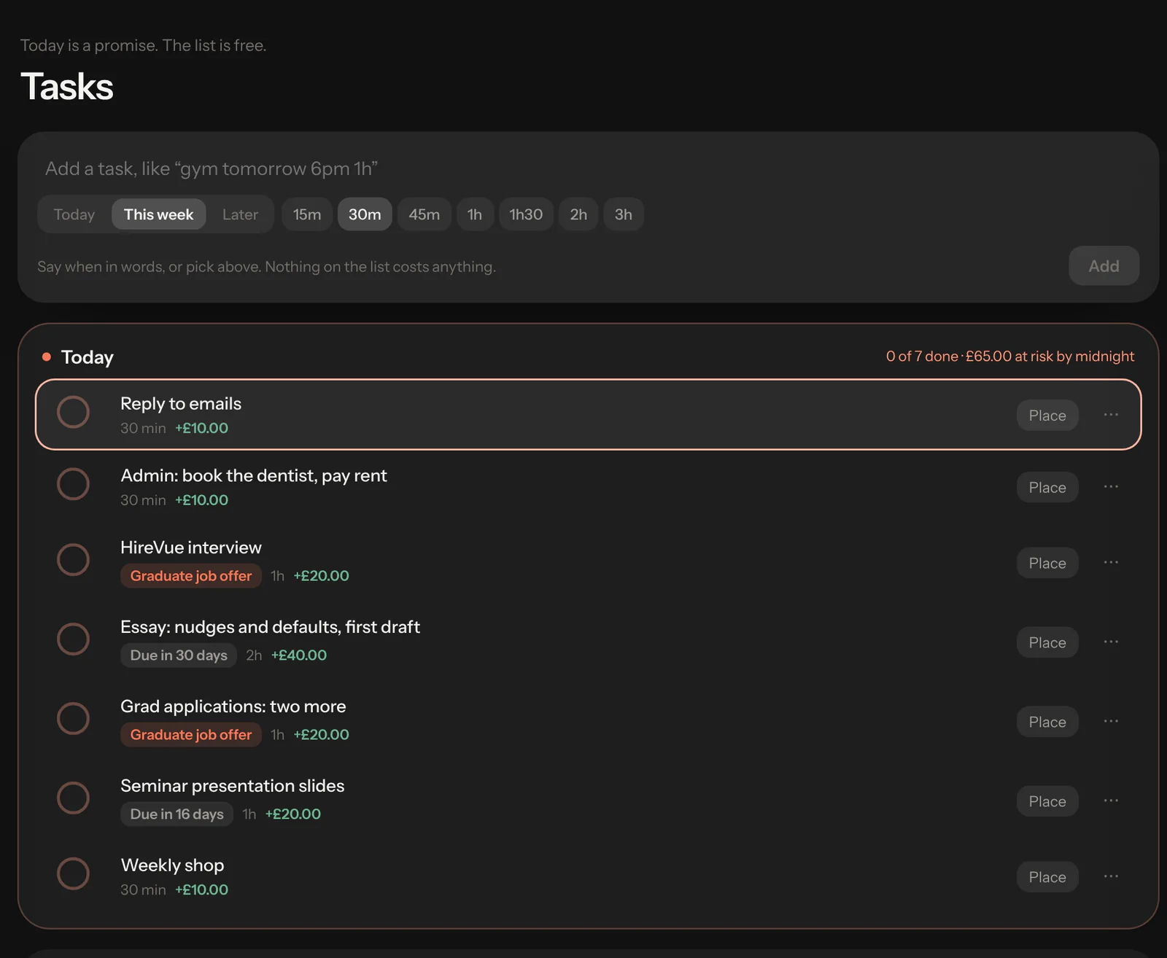Viewport: 1167px width, 958px height.
Task: Set duration to 1h
Action: [475, 214]
